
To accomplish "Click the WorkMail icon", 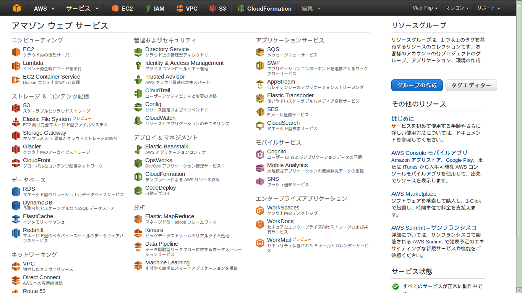I will coord(260,243).
